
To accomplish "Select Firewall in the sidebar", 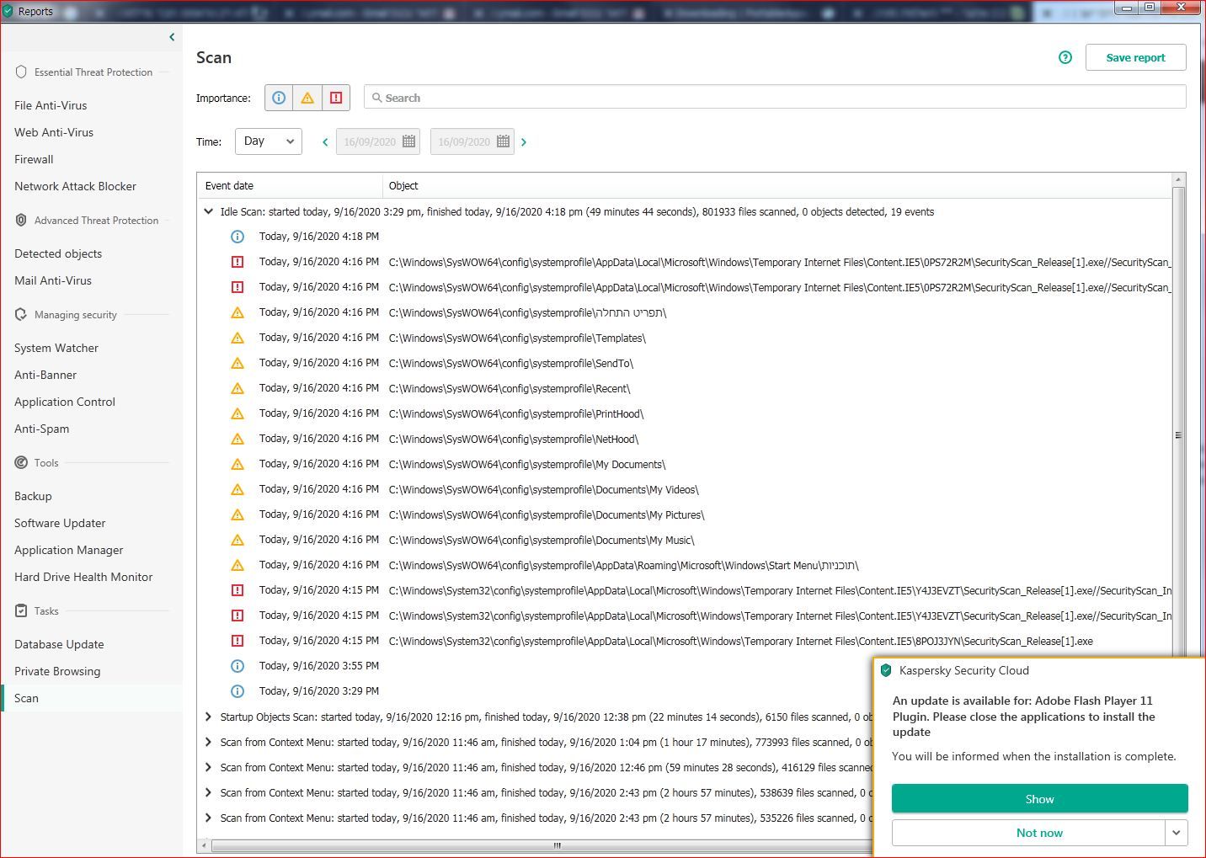I will point(34,159).
